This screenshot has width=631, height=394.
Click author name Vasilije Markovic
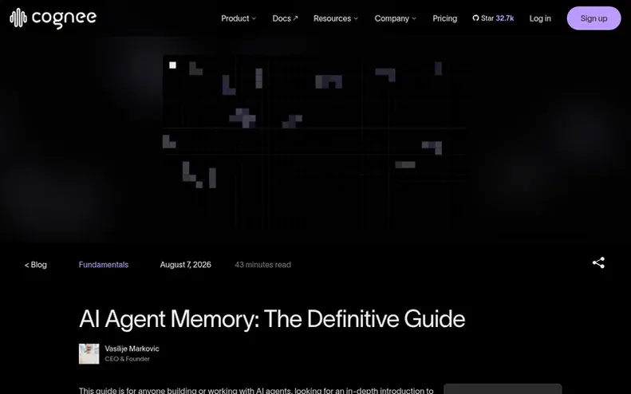pos(132,349)
